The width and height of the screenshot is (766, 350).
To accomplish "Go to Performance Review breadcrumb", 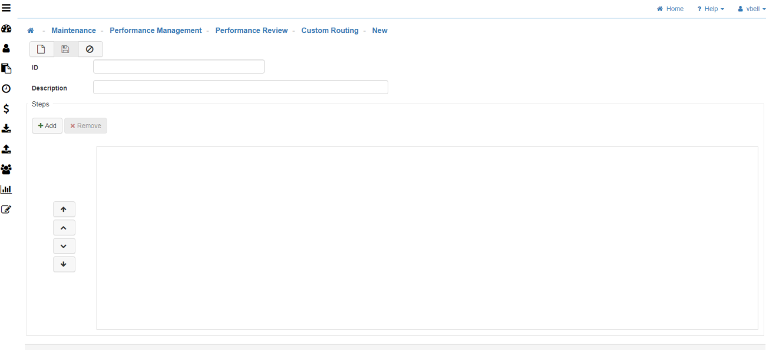I will [252, 31].
